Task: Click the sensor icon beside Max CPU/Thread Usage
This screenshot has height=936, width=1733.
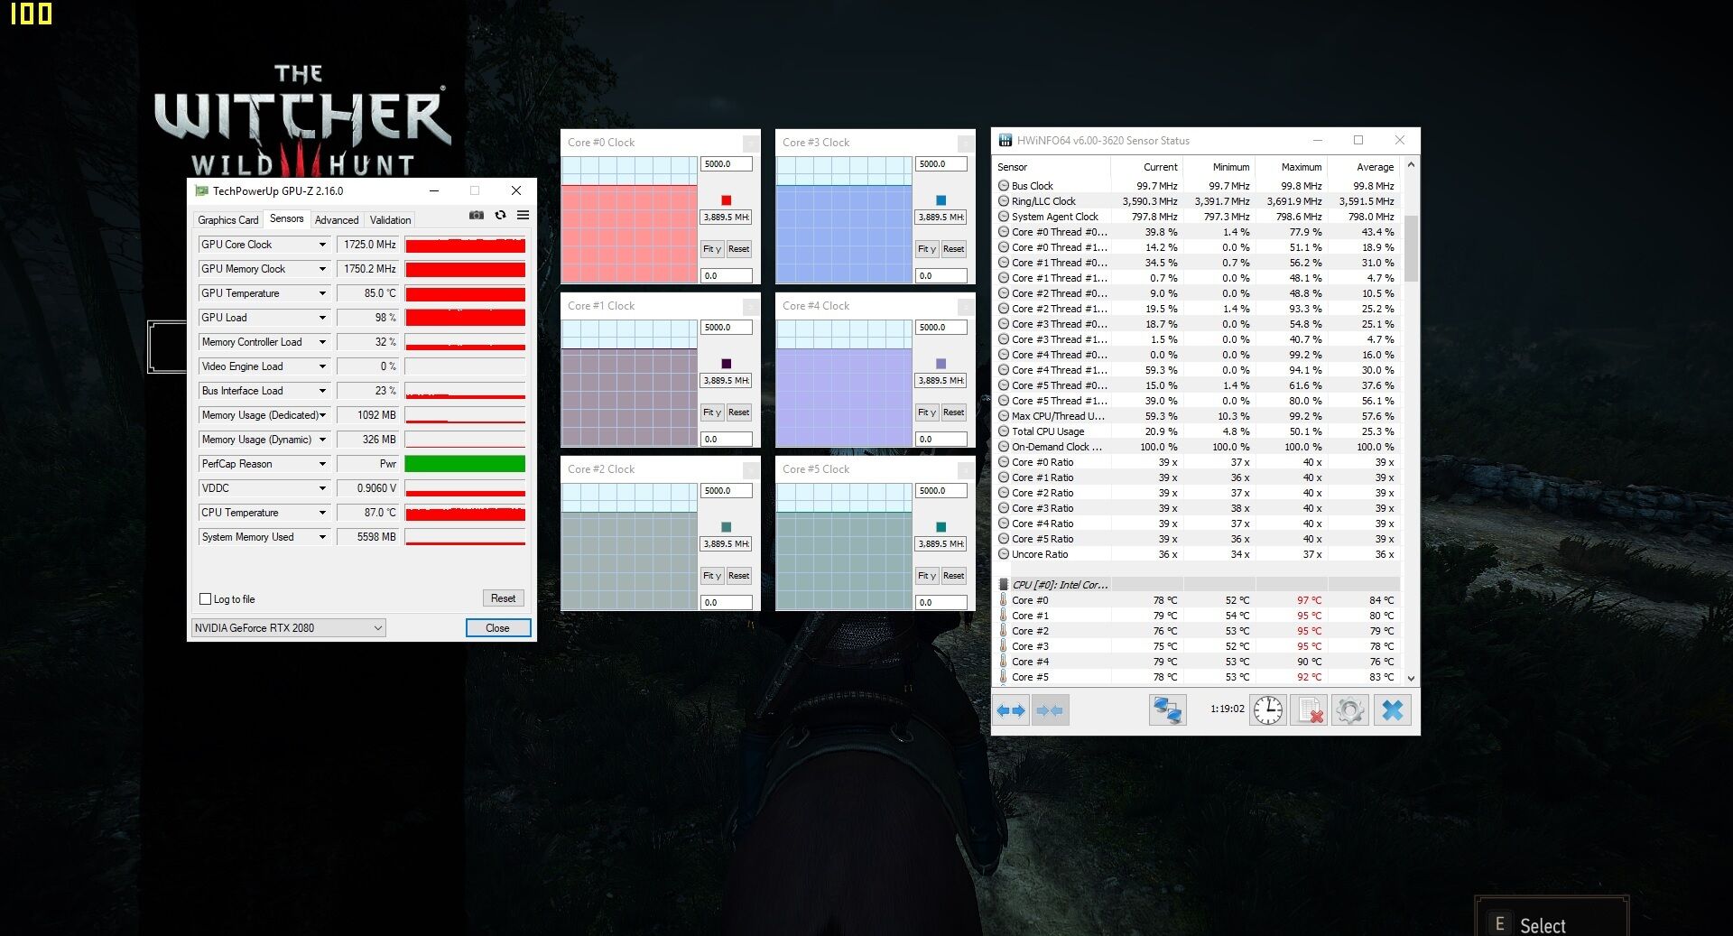Action: 1004,415
